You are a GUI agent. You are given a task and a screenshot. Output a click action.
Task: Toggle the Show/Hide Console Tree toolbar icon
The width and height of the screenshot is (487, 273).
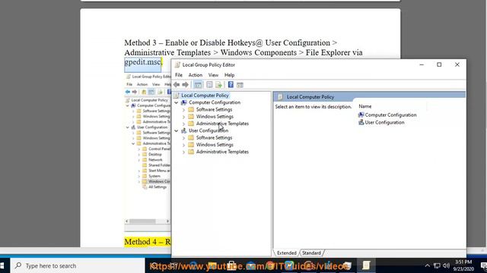(198, 85)
